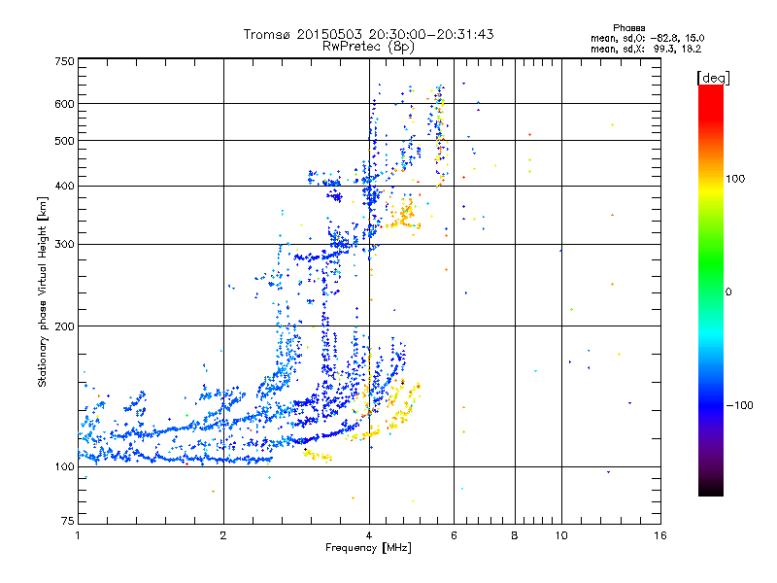Image resolution: width=777 pixels, height=583 pixels.
Task: Click the '600' y-axis tick label
Action: [x=65, y=104]
